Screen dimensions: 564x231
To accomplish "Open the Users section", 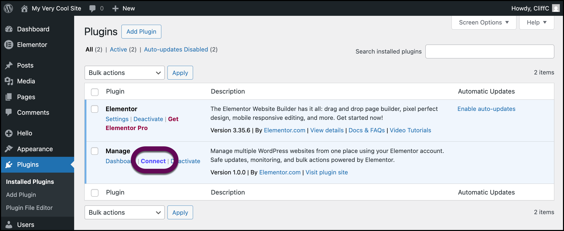I will pos(26,225).
